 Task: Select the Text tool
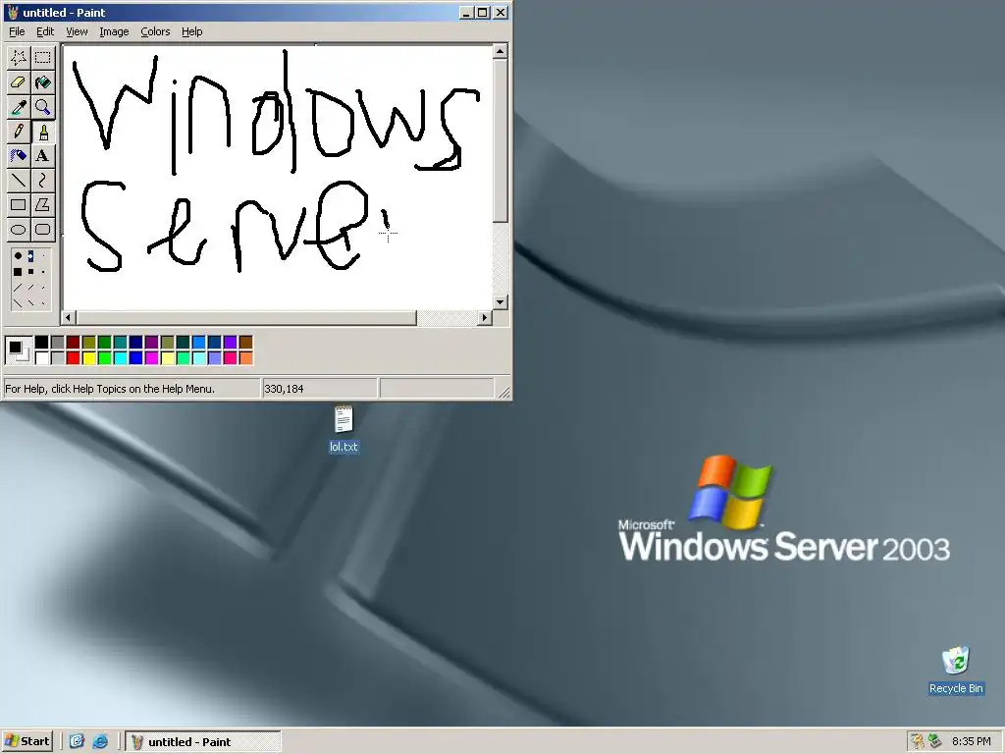click(x=43, y=156)
